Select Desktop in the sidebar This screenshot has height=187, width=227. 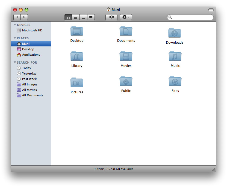[31, 49]
